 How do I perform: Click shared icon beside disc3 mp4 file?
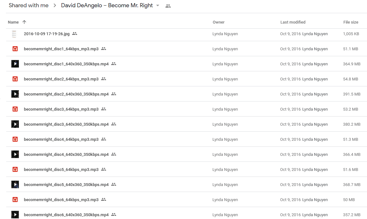(114, 124)
